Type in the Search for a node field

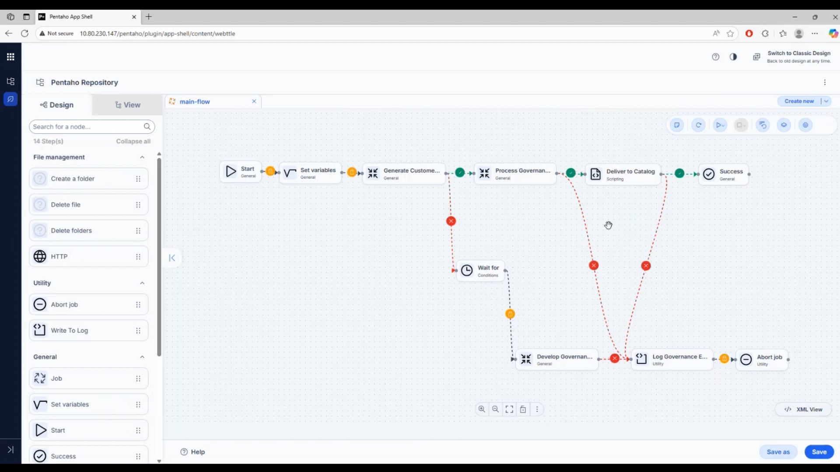click(83, 127)
